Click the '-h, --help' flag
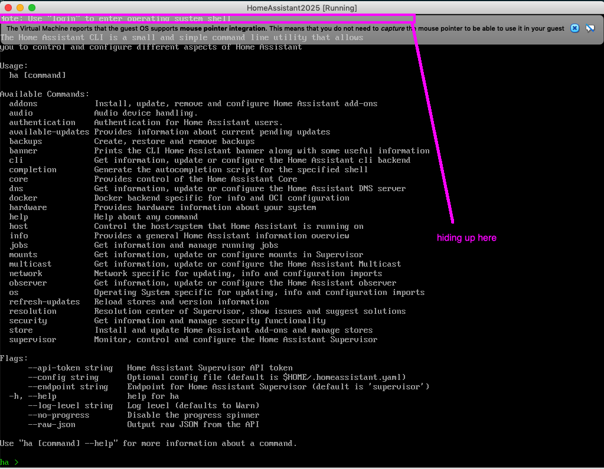 click(x=32, y=395)
